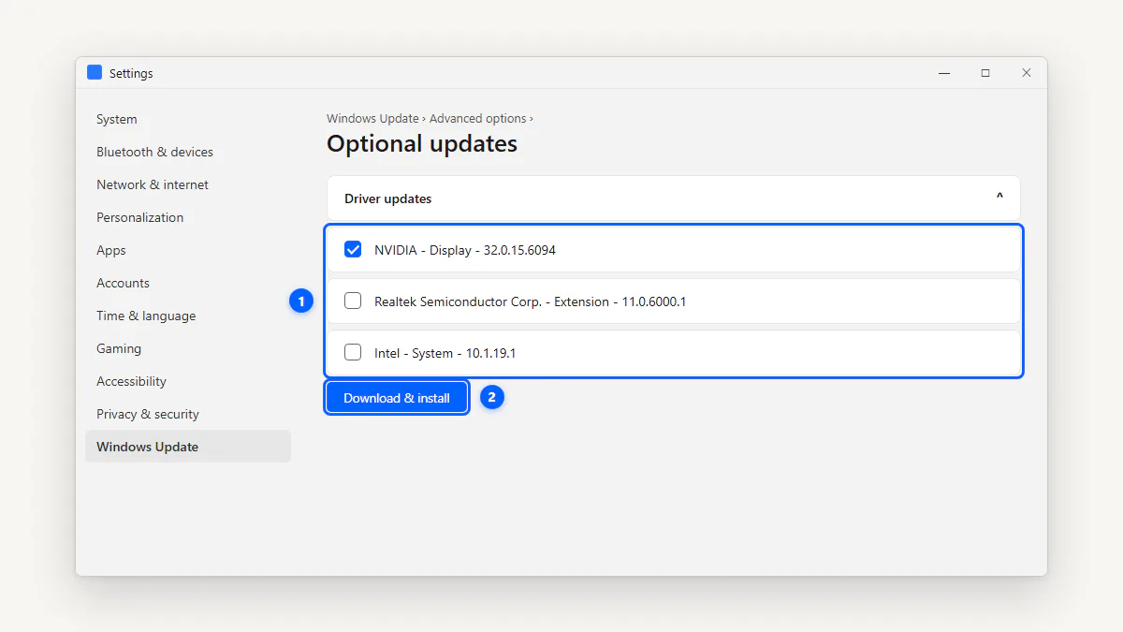Check the Intel System driver checkbox
Image resolution: width=1123 pixels, height=632 pixels.
point(353,352)
